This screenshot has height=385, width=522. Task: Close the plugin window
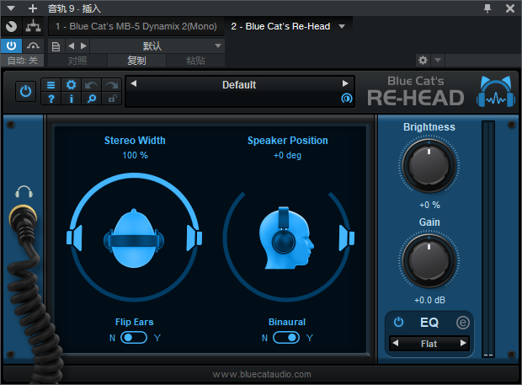[509, 8]
